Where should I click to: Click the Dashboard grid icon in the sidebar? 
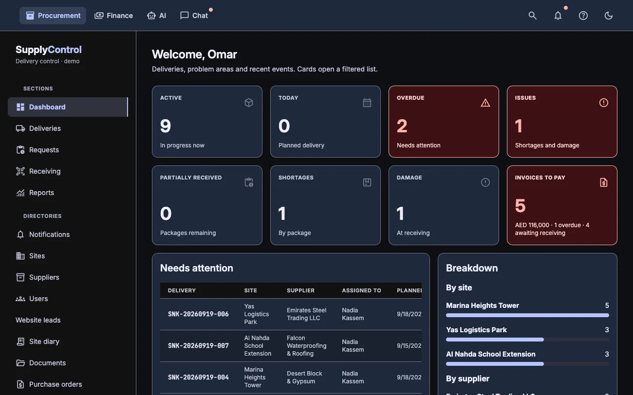(20, 107)
